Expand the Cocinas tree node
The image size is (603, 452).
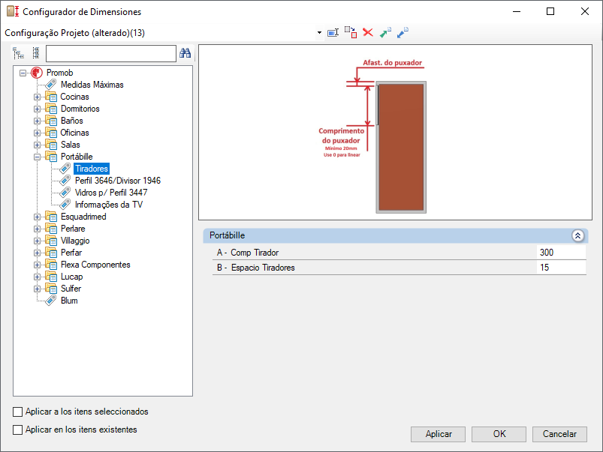[x=37, y=97]
